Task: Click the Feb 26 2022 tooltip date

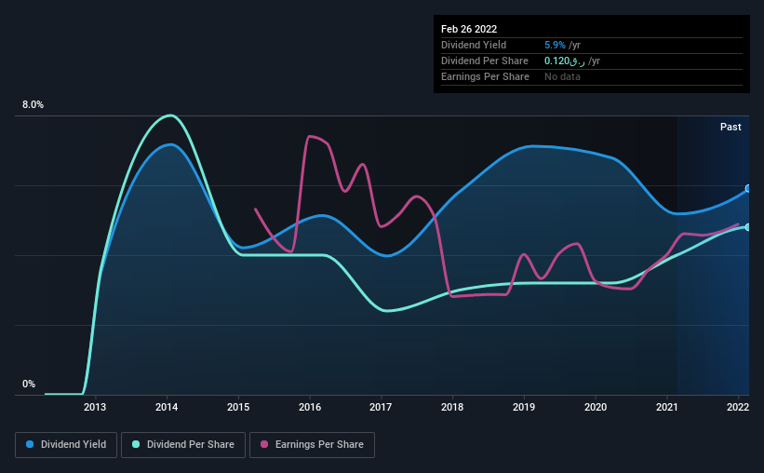Action: click(469, 29)
